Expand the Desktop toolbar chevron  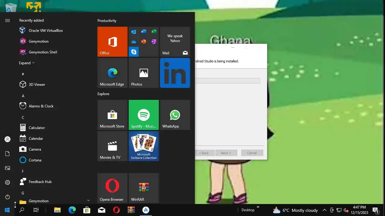pyautogui.click(x=258, y=207)
